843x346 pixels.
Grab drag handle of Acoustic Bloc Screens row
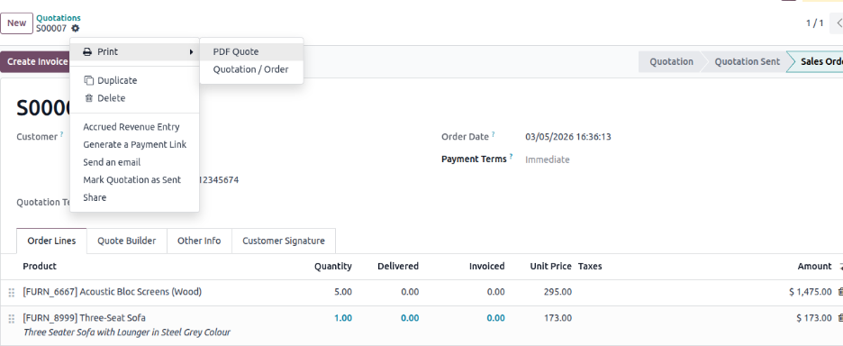pyautogui.click(x=11, y=293)
